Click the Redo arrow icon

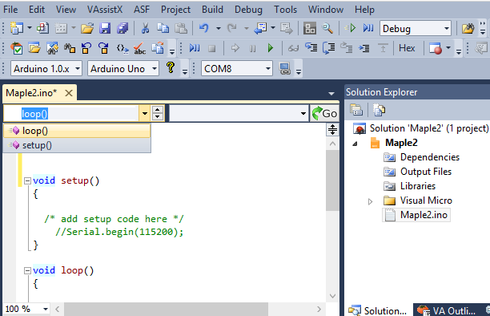[232, 29]
